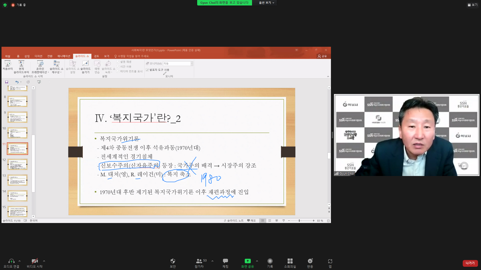Switch to the 애니메이션 ribbon tab

64,56
